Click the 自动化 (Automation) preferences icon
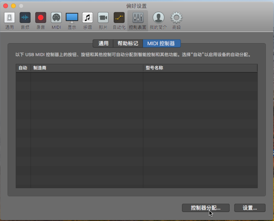This screenshot has height=221, width=274. click(x=119, y=20)
